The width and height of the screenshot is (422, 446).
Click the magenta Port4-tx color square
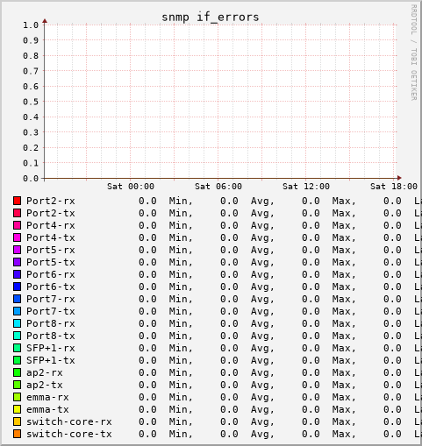(17, 237)
